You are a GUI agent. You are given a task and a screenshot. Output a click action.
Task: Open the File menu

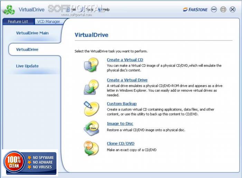point(72,10)
